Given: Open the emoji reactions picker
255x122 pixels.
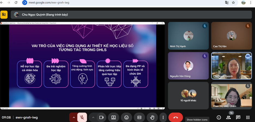Looking at the screenshot, I should point(126,117).
